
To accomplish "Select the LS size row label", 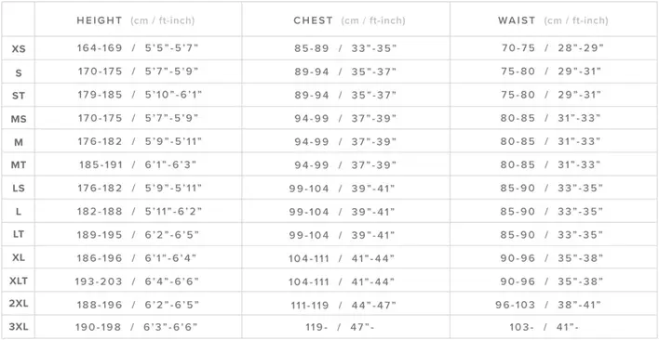I will point(19,189).
